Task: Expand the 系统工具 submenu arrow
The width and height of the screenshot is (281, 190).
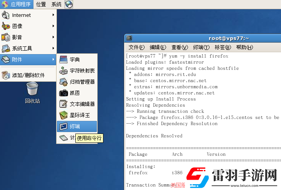Action: (x=53, y=48)
